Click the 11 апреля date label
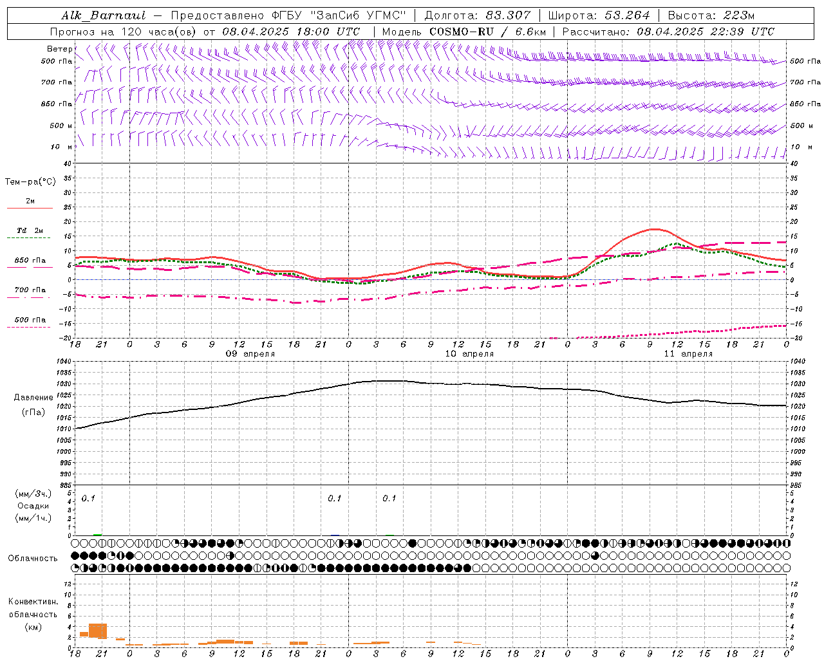The image size is (824, 659). pyautogui.click(x=688, y=354)
